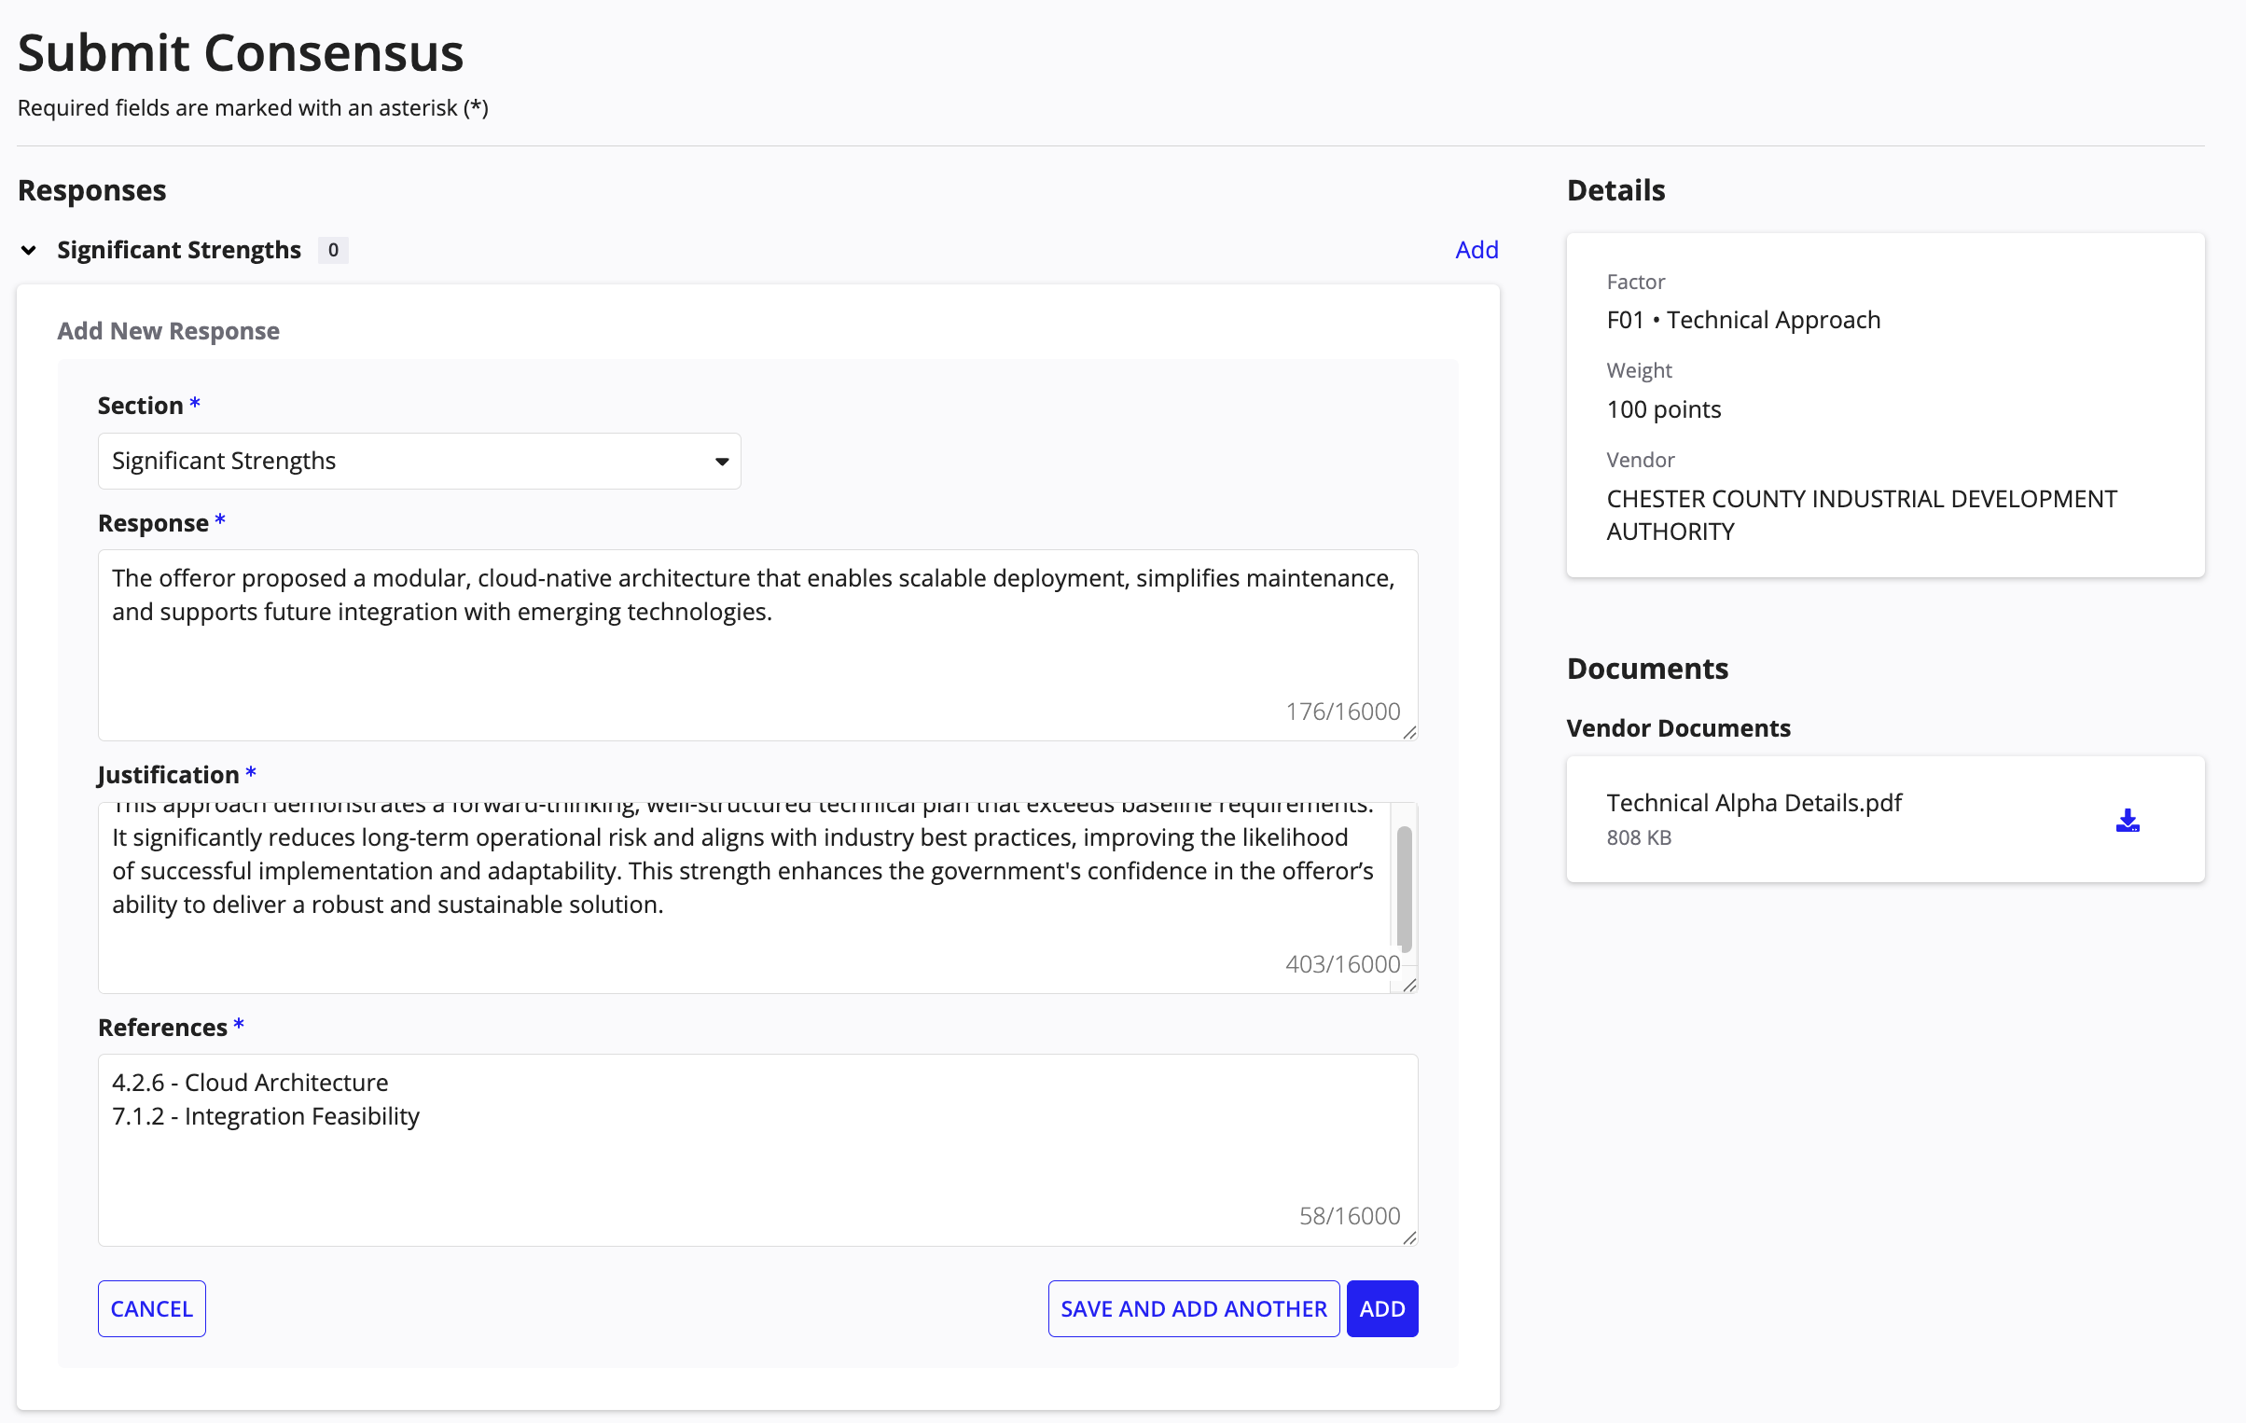Click the Submit Consensus page title
The image size is (2246, 1423).
(241, 52)
